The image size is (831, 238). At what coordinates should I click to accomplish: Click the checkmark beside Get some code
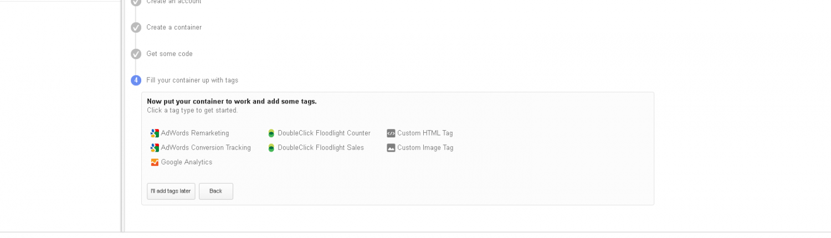pyautogui.click(x=136, y=54)
